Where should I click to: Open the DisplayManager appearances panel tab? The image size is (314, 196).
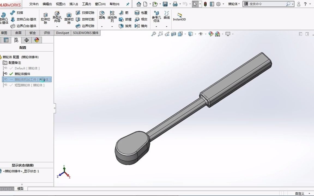click(37, 40)
